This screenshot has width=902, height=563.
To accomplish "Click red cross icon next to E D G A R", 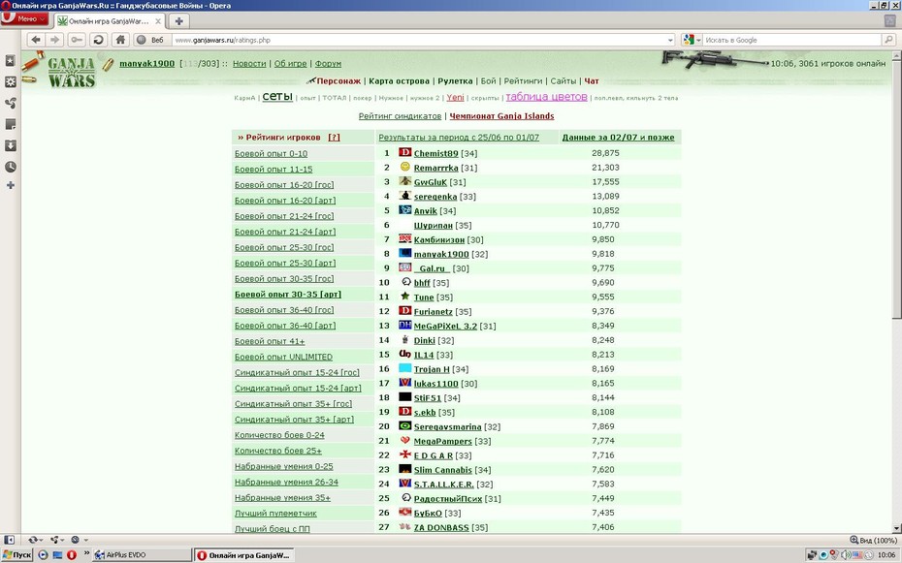I will point(405,454).
